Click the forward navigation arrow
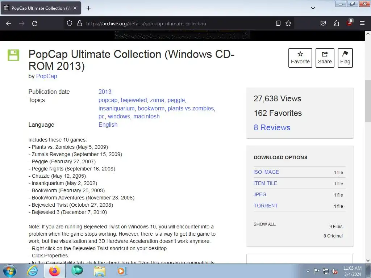This screenshot has height=278, width=371. 22,24
